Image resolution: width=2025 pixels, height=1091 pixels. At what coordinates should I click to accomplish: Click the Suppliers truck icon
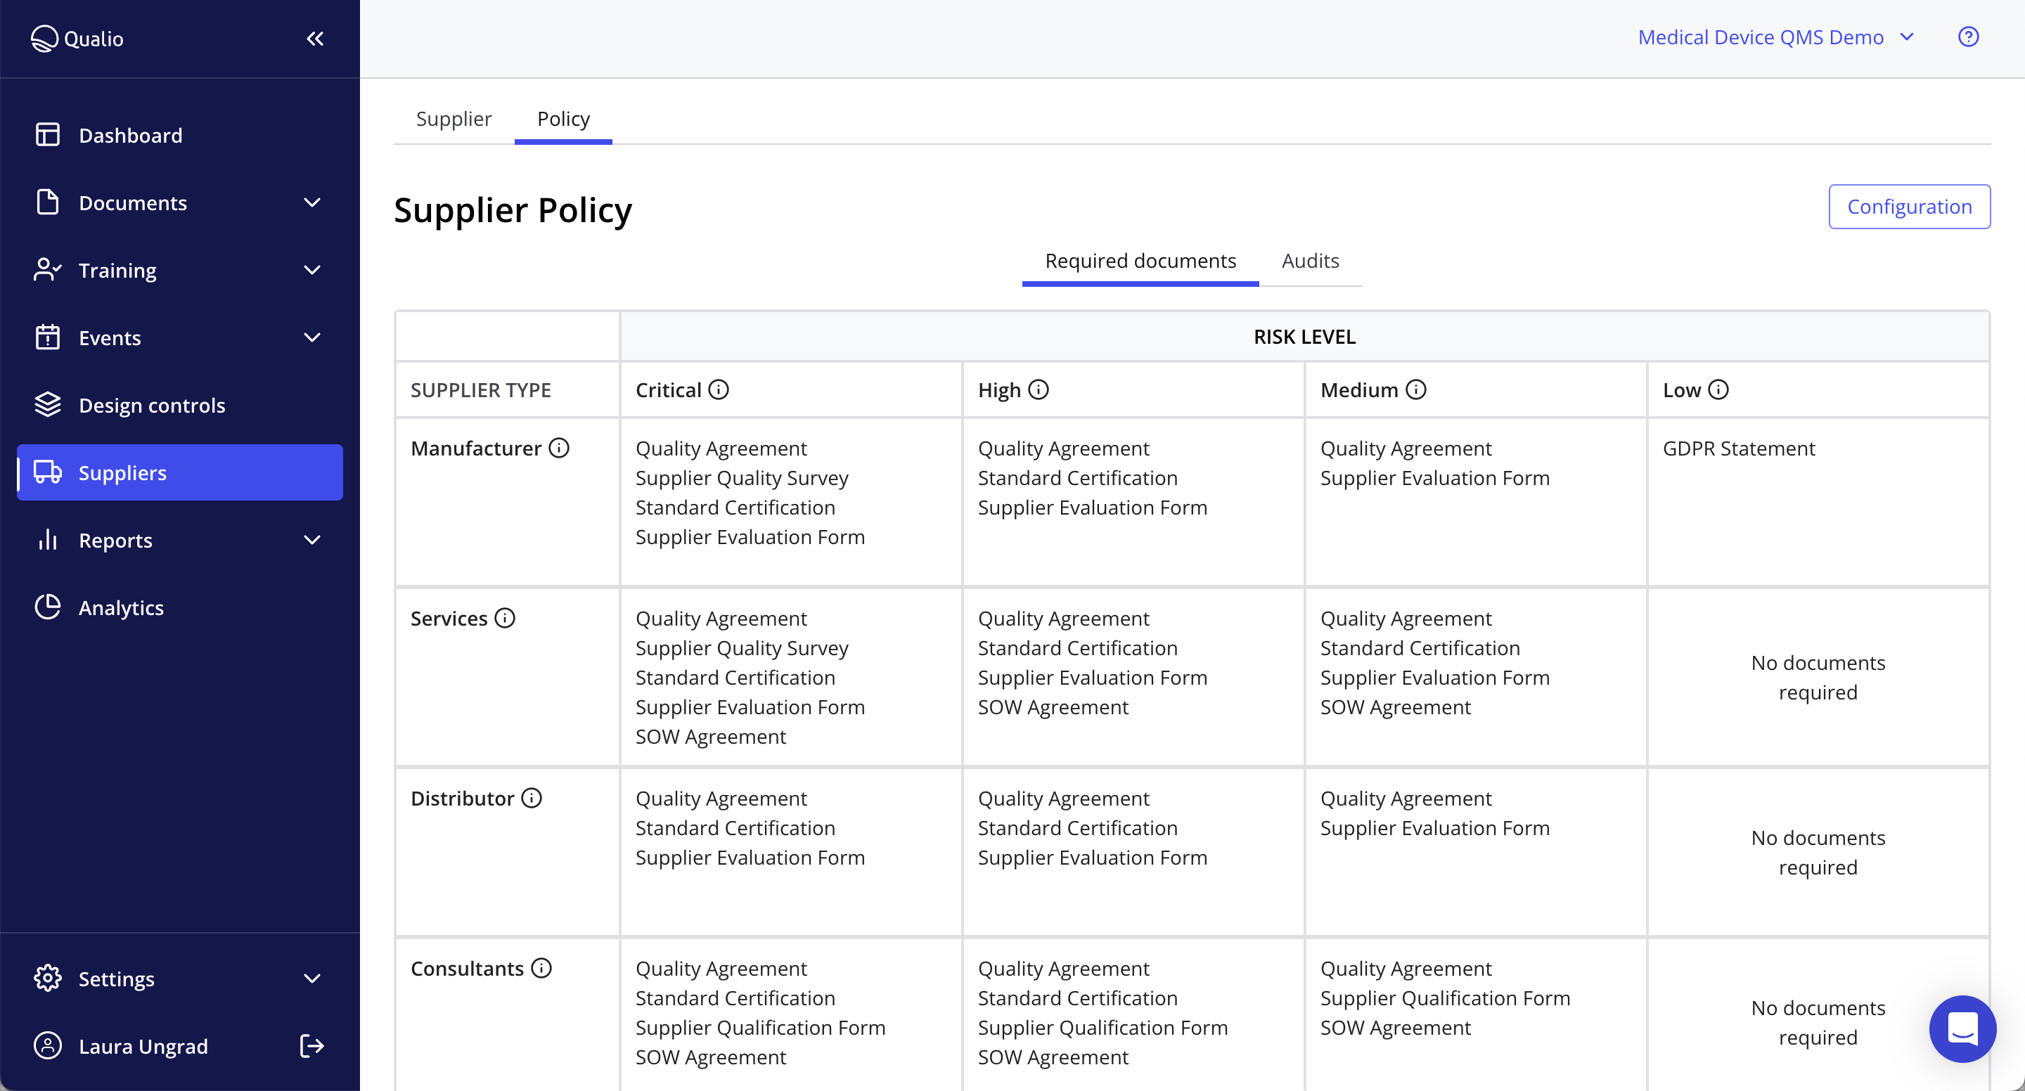48,472
